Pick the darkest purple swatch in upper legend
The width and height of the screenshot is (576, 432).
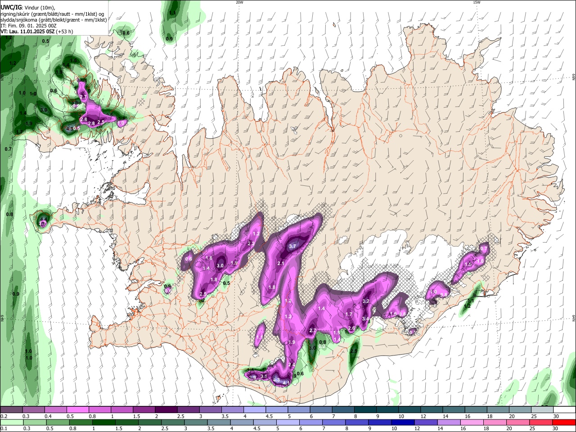tap(166, 410)
